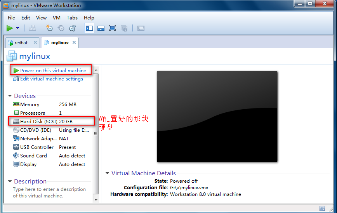Open the snapshot manager wrench-clock icon
337x213 pixels.
[x=73, y=28]
